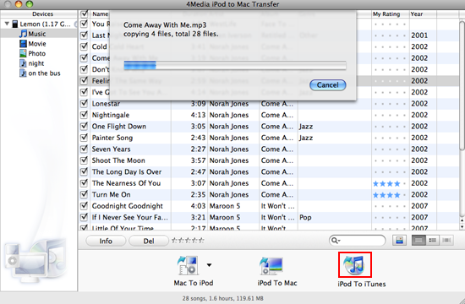Click the status bar song count text
The image size is (465, 304).
(222, 298)
